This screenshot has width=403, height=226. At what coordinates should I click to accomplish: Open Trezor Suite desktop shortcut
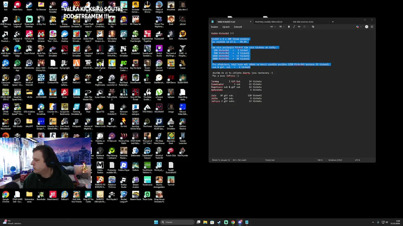pyautogui.click(x=147, y=196)
